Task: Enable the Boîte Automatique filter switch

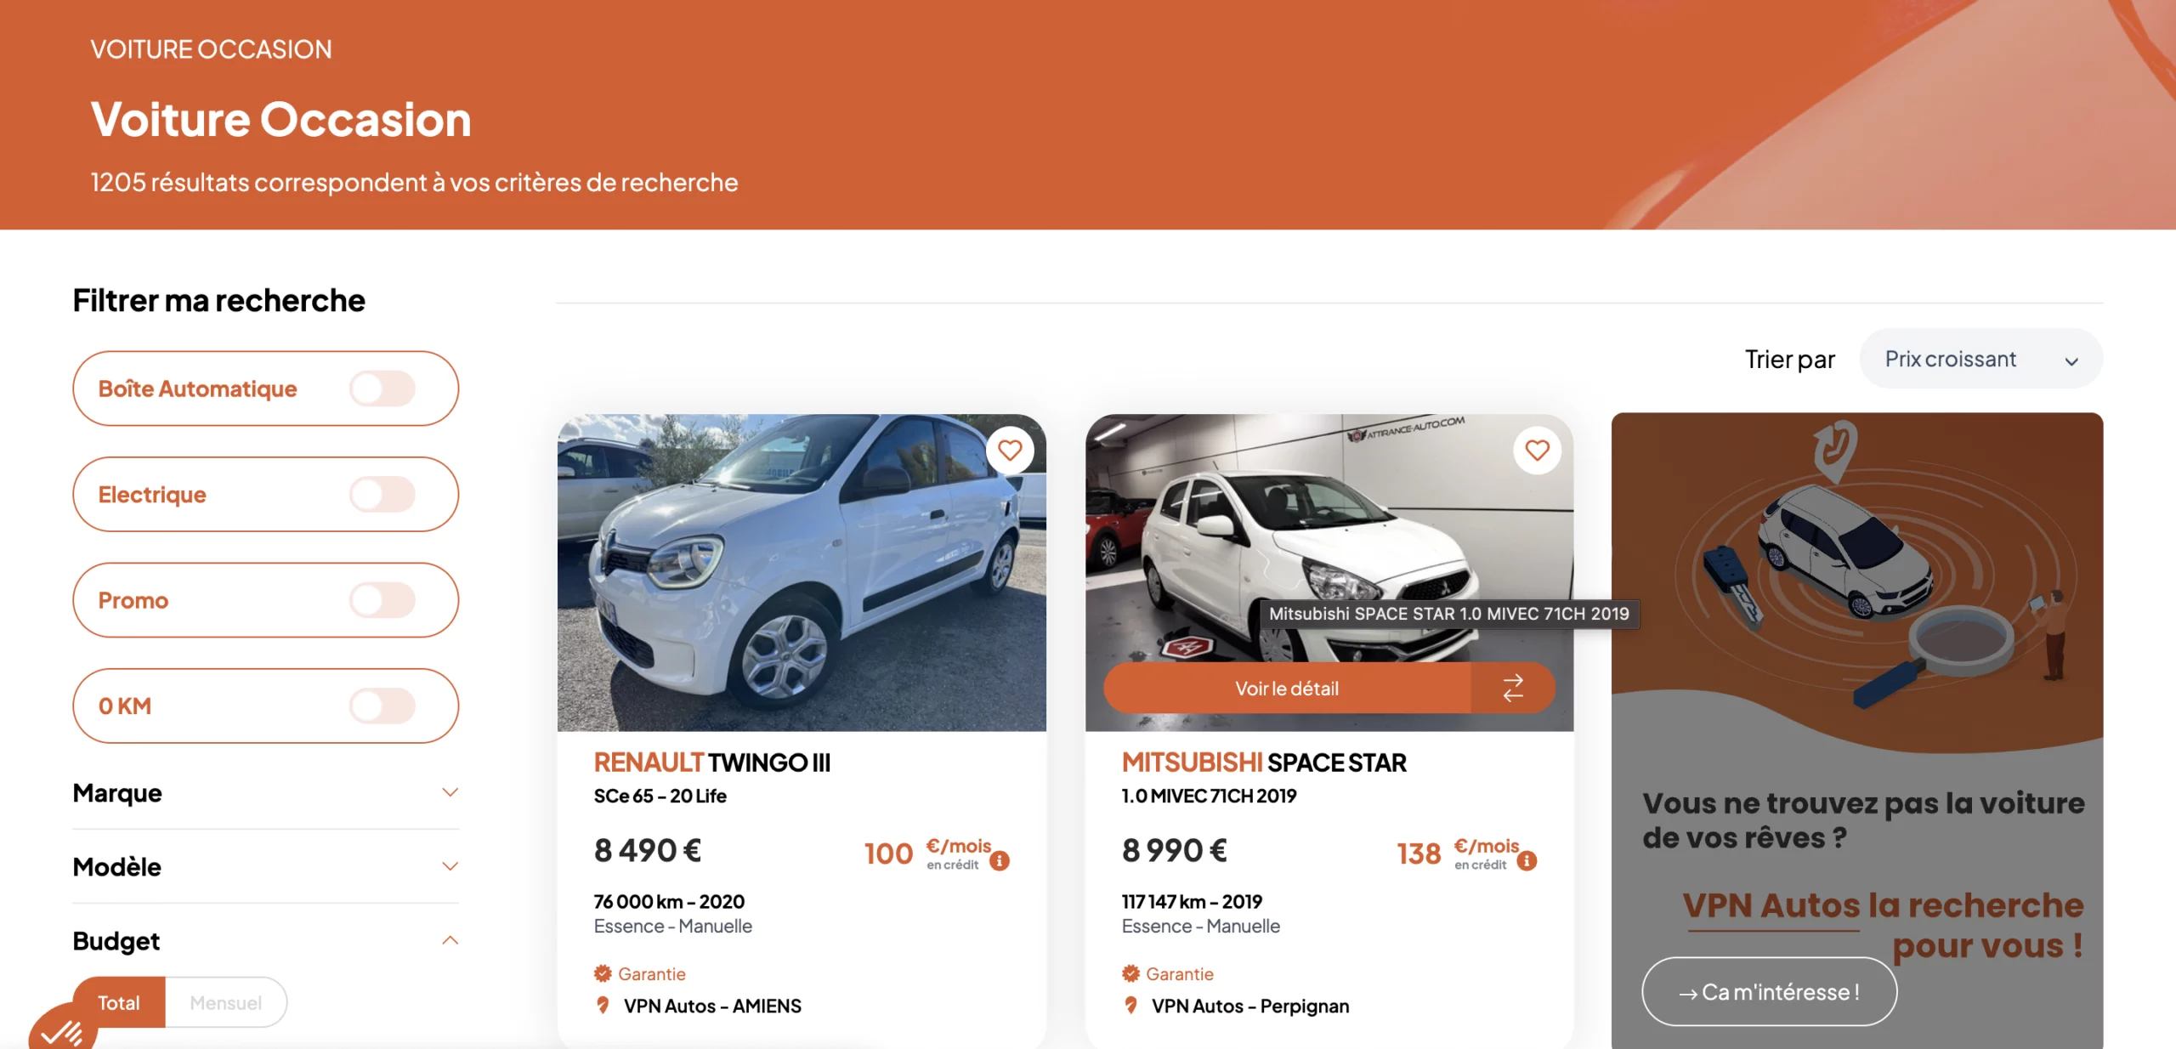Action: tap(382, 388)
